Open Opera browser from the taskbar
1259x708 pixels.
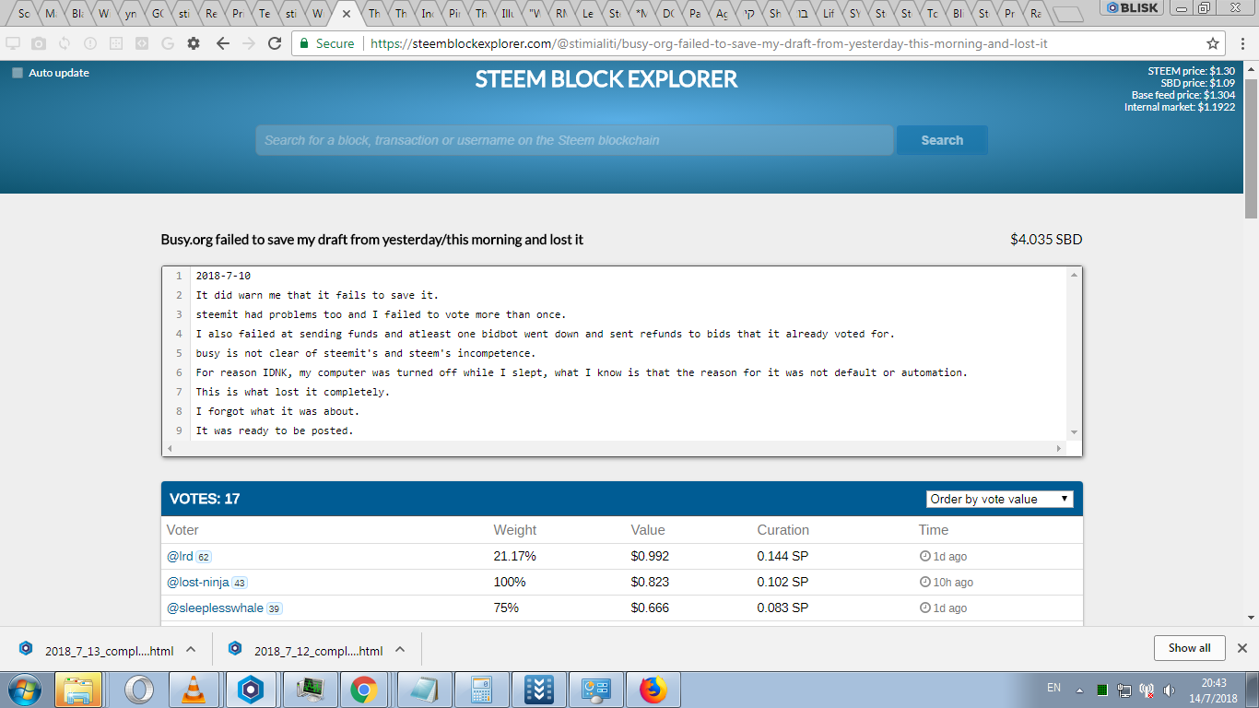[x=139, y=690]
